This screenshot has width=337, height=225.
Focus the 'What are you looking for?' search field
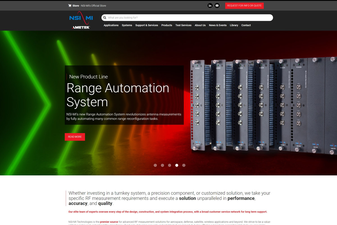188,18
